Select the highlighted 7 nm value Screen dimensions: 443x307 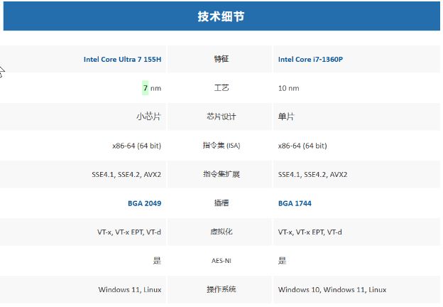pyautogui.click(x=151, y=88)
